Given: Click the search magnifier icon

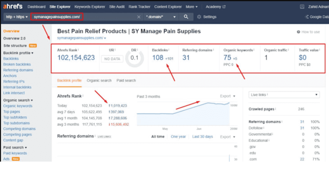Looking at the screenshot, I should 186,17.
